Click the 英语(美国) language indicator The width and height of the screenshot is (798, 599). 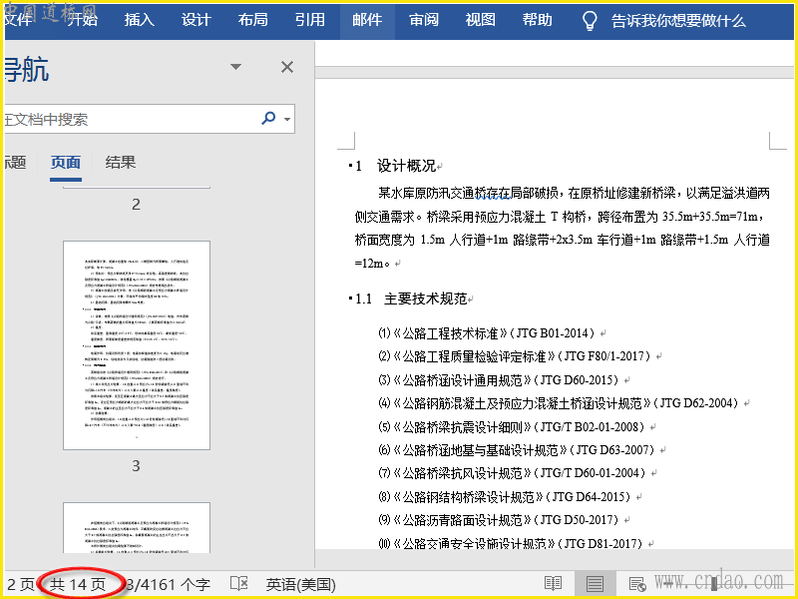click(x=301, y=584)
